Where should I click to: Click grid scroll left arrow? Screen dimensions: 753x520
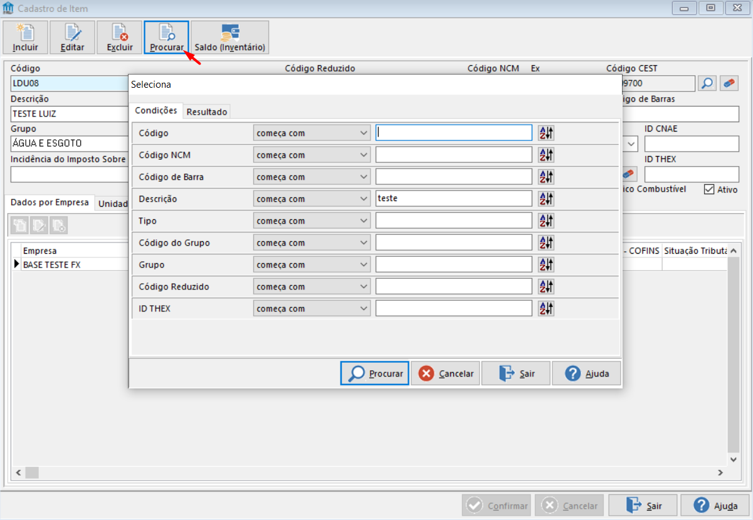pyautogui.click(x=18, y=472)
